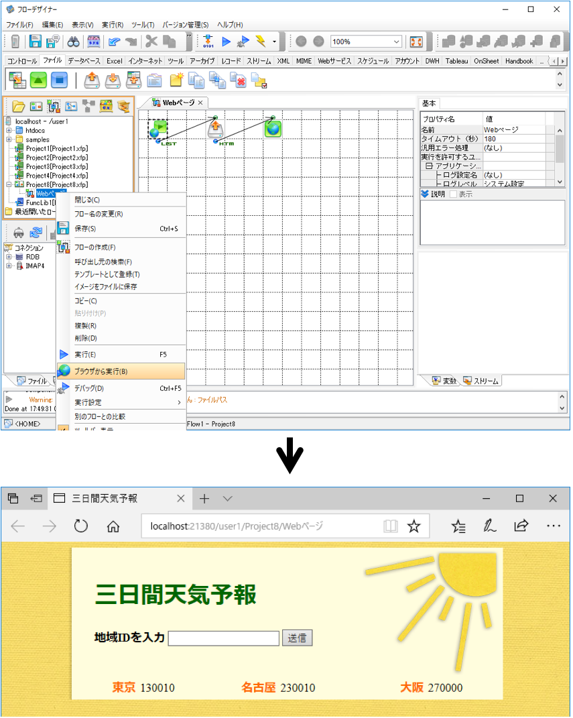The width and height of the screenshot is (573, 718).
Task: Switch to the データベース component tab
Action: click(x=84, y=61)
